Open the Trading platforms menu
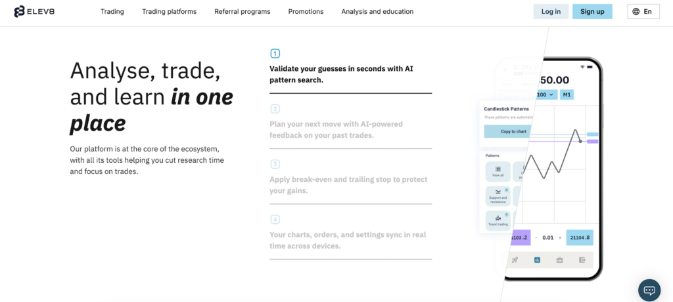The image size is (673, 302). [x=169, y=12]
